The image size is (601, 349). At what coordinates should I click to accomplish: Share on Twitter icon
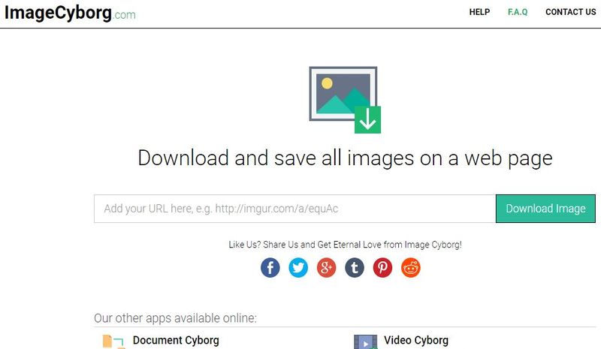click(298, 267)
